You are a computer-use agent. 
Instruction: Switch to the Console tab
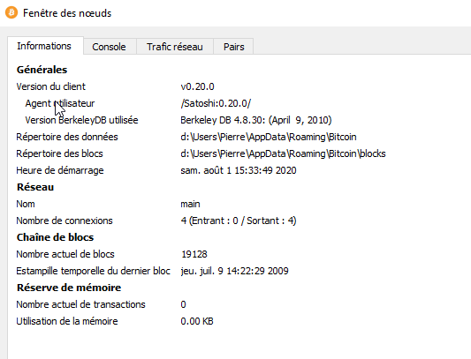pyautogui.click(x=110, y=47)
